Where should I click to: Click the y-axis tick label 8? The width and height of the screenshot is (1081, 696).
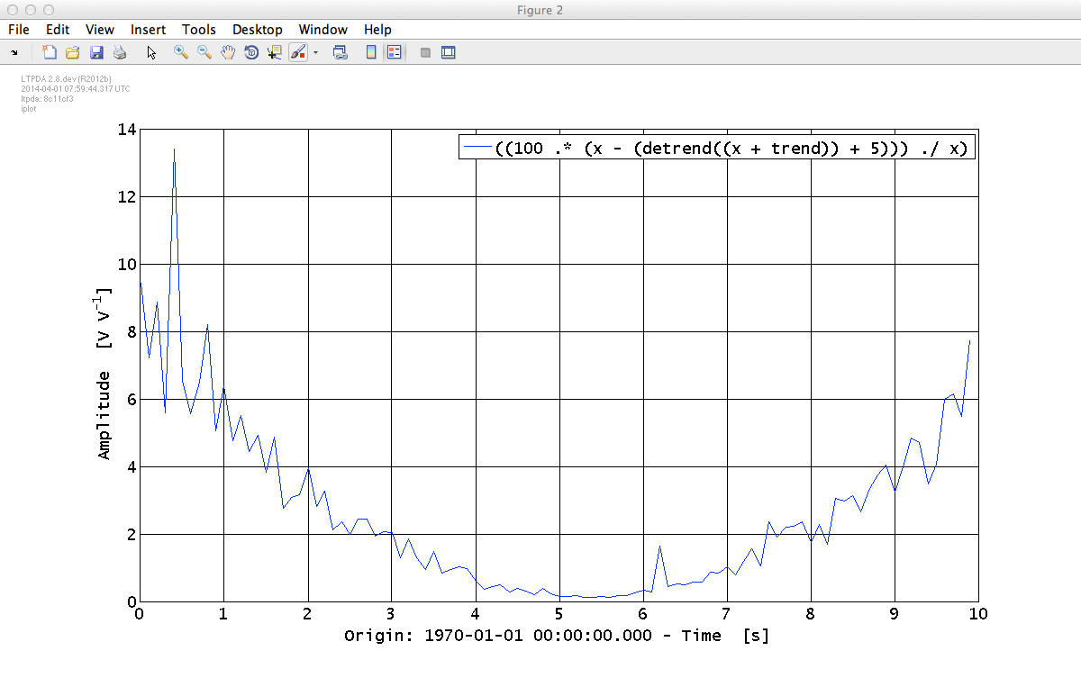(132, 332)
